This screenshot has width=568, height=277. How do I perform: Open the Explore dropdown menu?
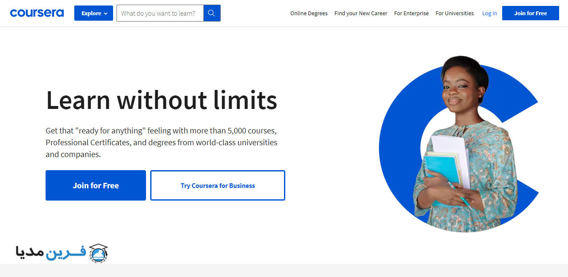[x=94, y=13]
